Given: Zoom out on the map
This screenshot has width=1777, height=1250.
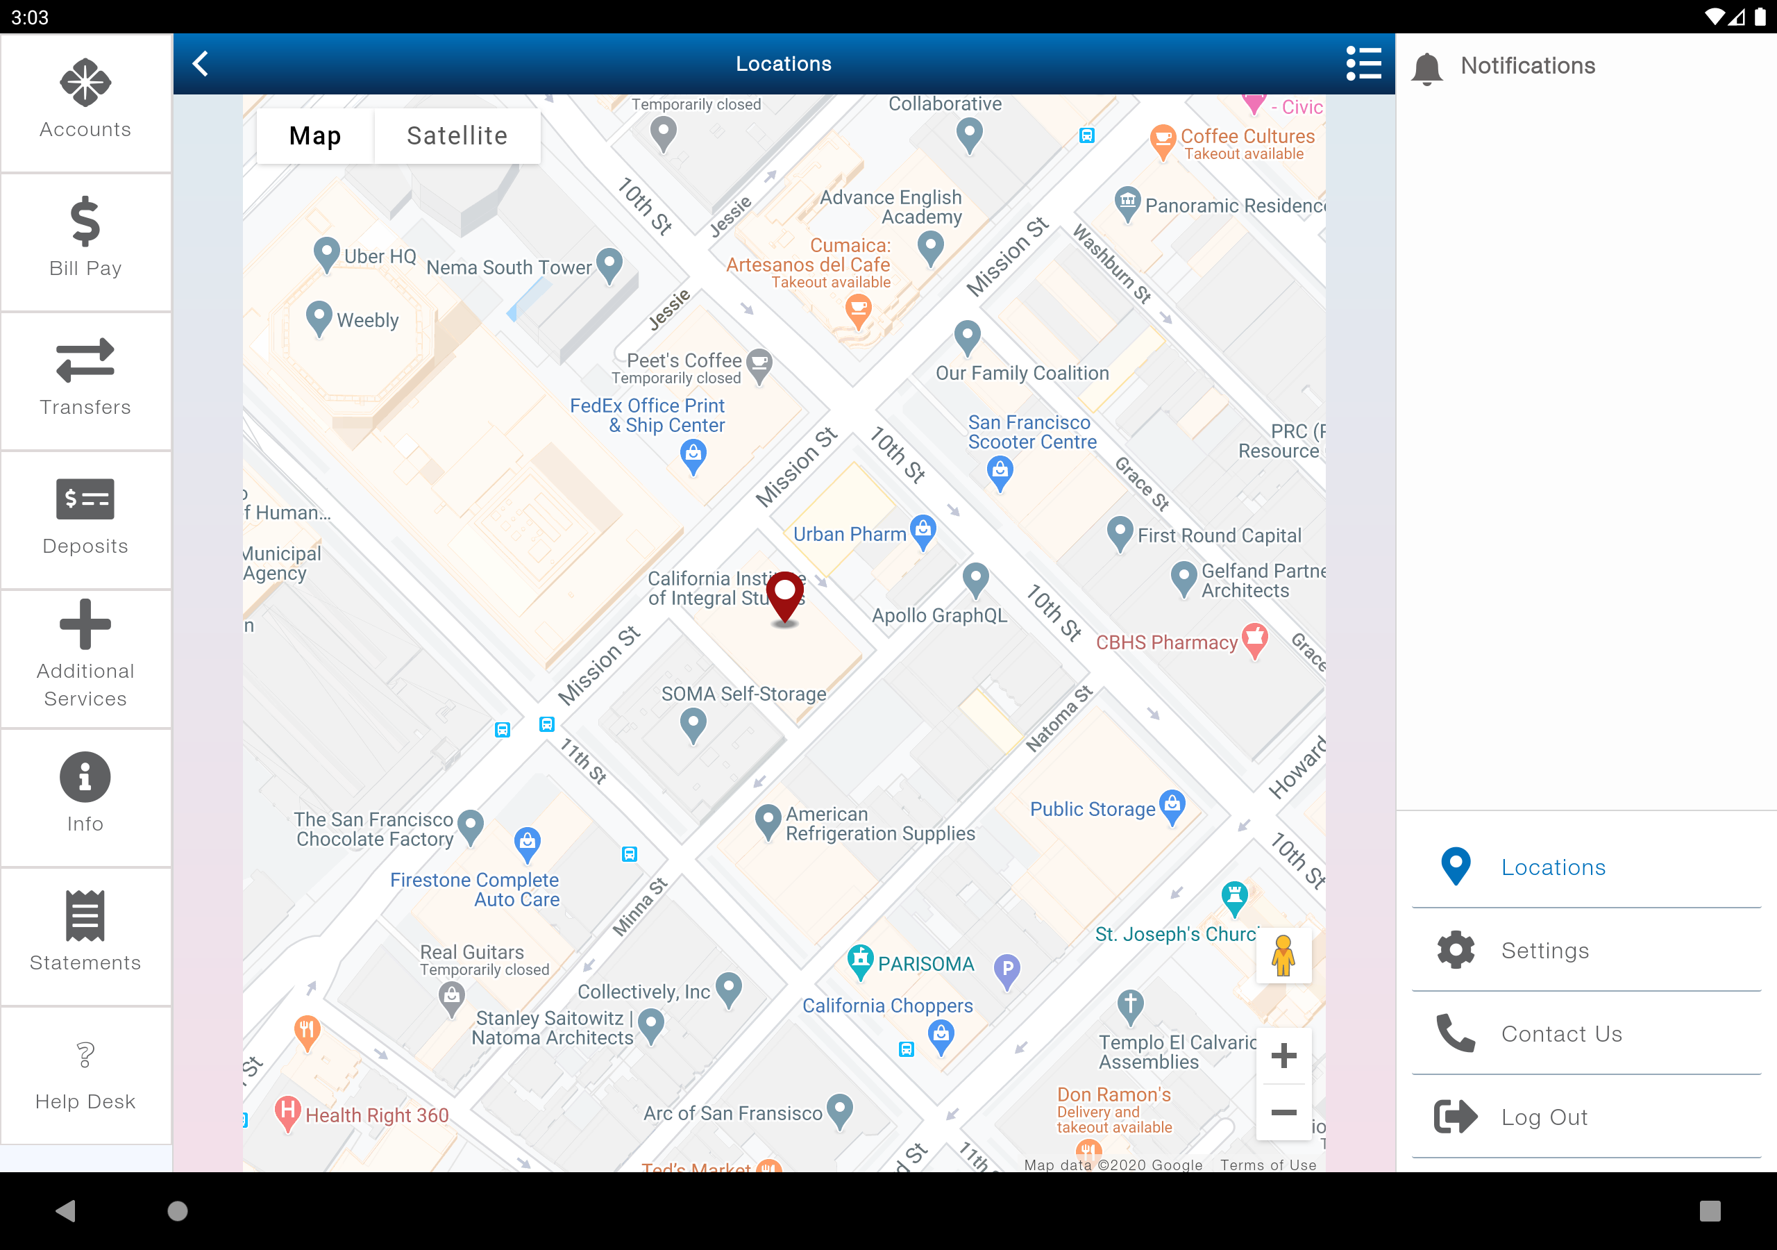Looking at the screenshot, I should point(1283,1112).
